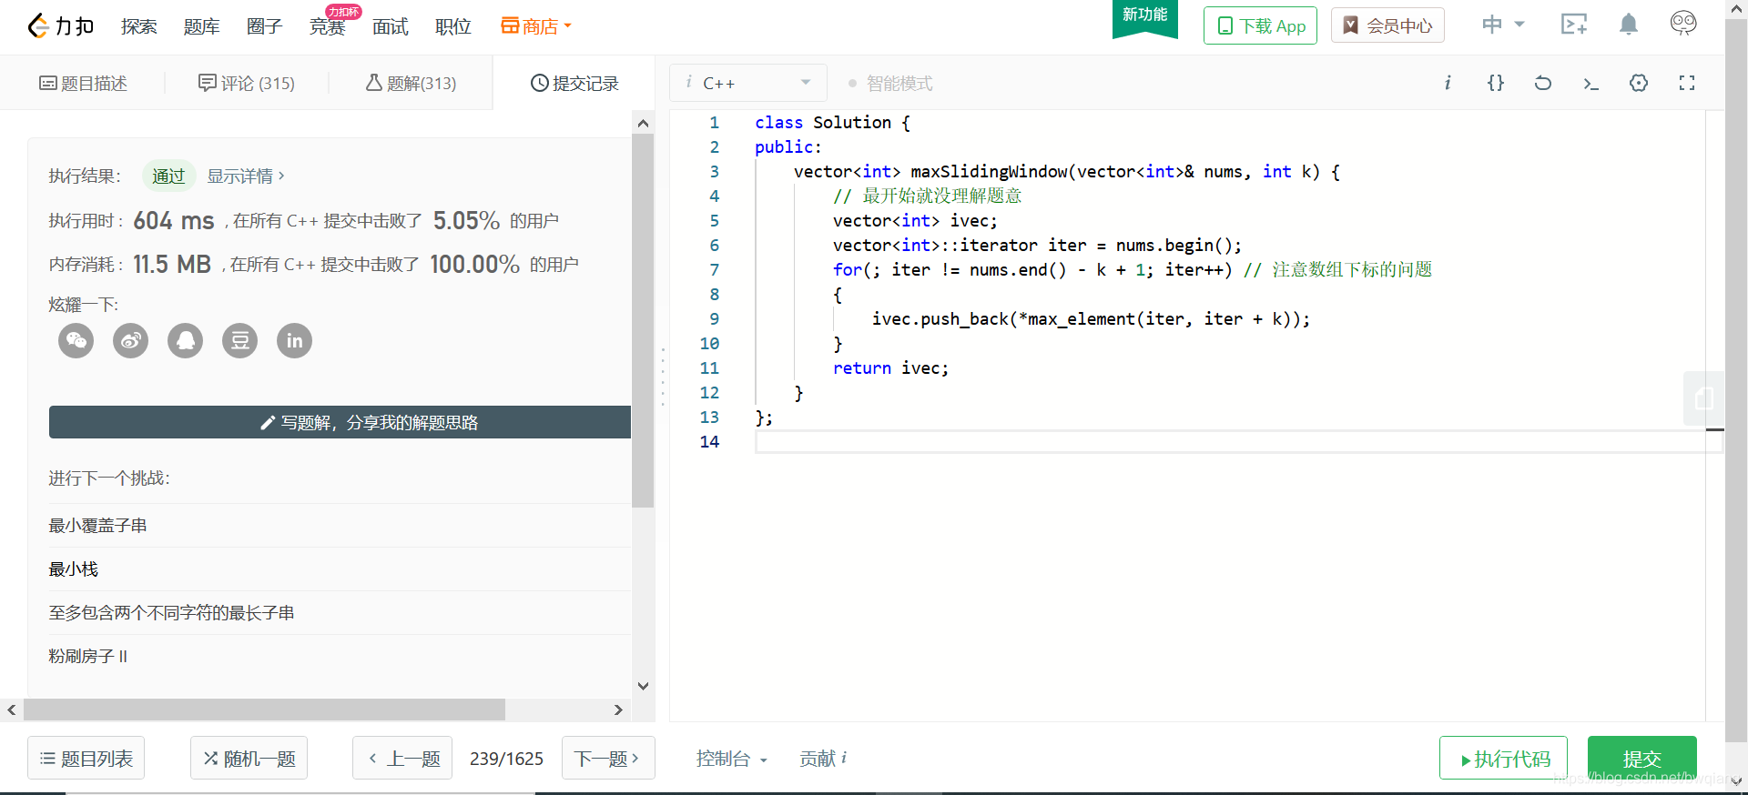Open user avatar profile menu
This screenshot has height=795, width=1748.
pyautogui.click(x=1683, y=24)
